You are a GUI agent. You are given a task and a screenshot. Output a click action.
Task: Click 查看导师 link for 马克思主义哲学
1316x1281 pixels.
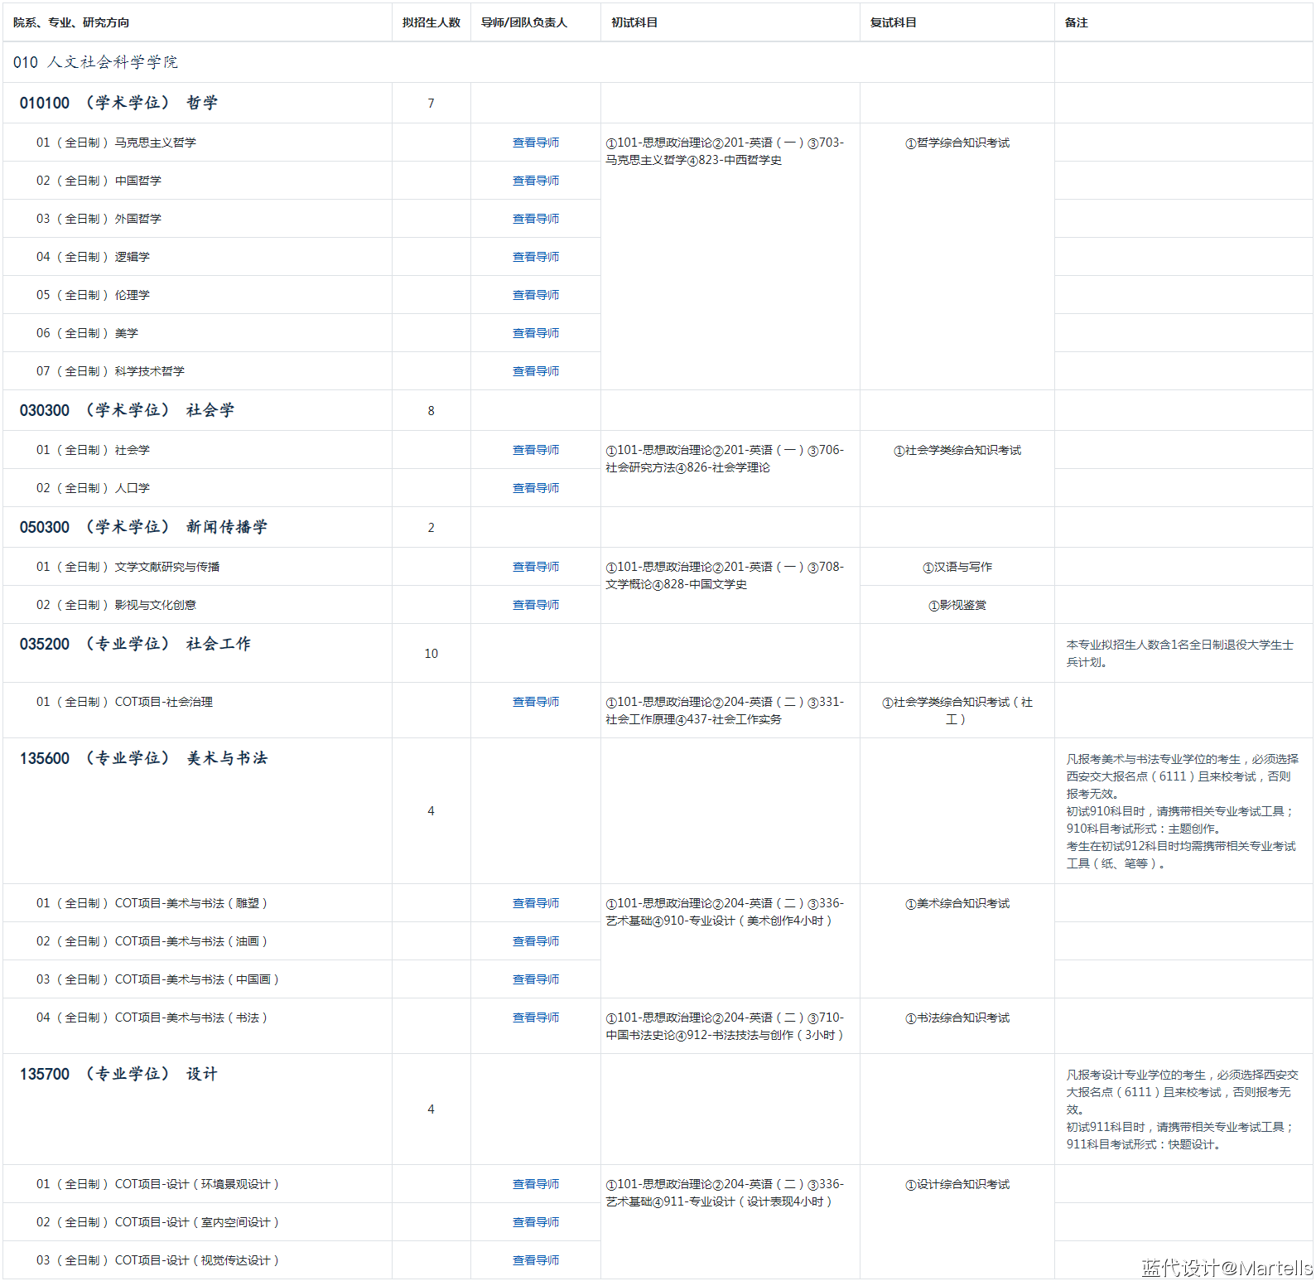pos(535,143)
